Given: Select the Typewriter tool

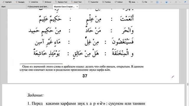Looking at the screenshot, I should pos(93,2).
